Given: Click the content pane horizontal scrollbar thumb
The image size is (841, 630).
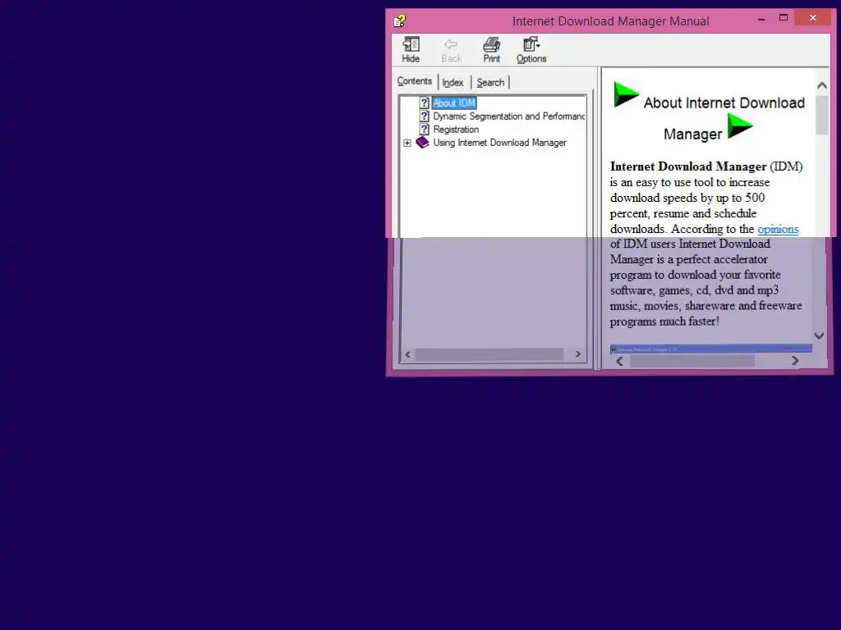Looking at the screenshot, I should pos(692,361).
